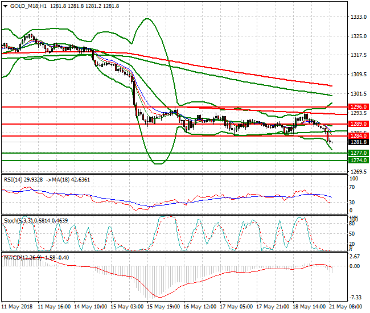The width and height of the screenshot is (370, 313).
Task: Select the 1296.0 red price level label
Action: (359, 106)
